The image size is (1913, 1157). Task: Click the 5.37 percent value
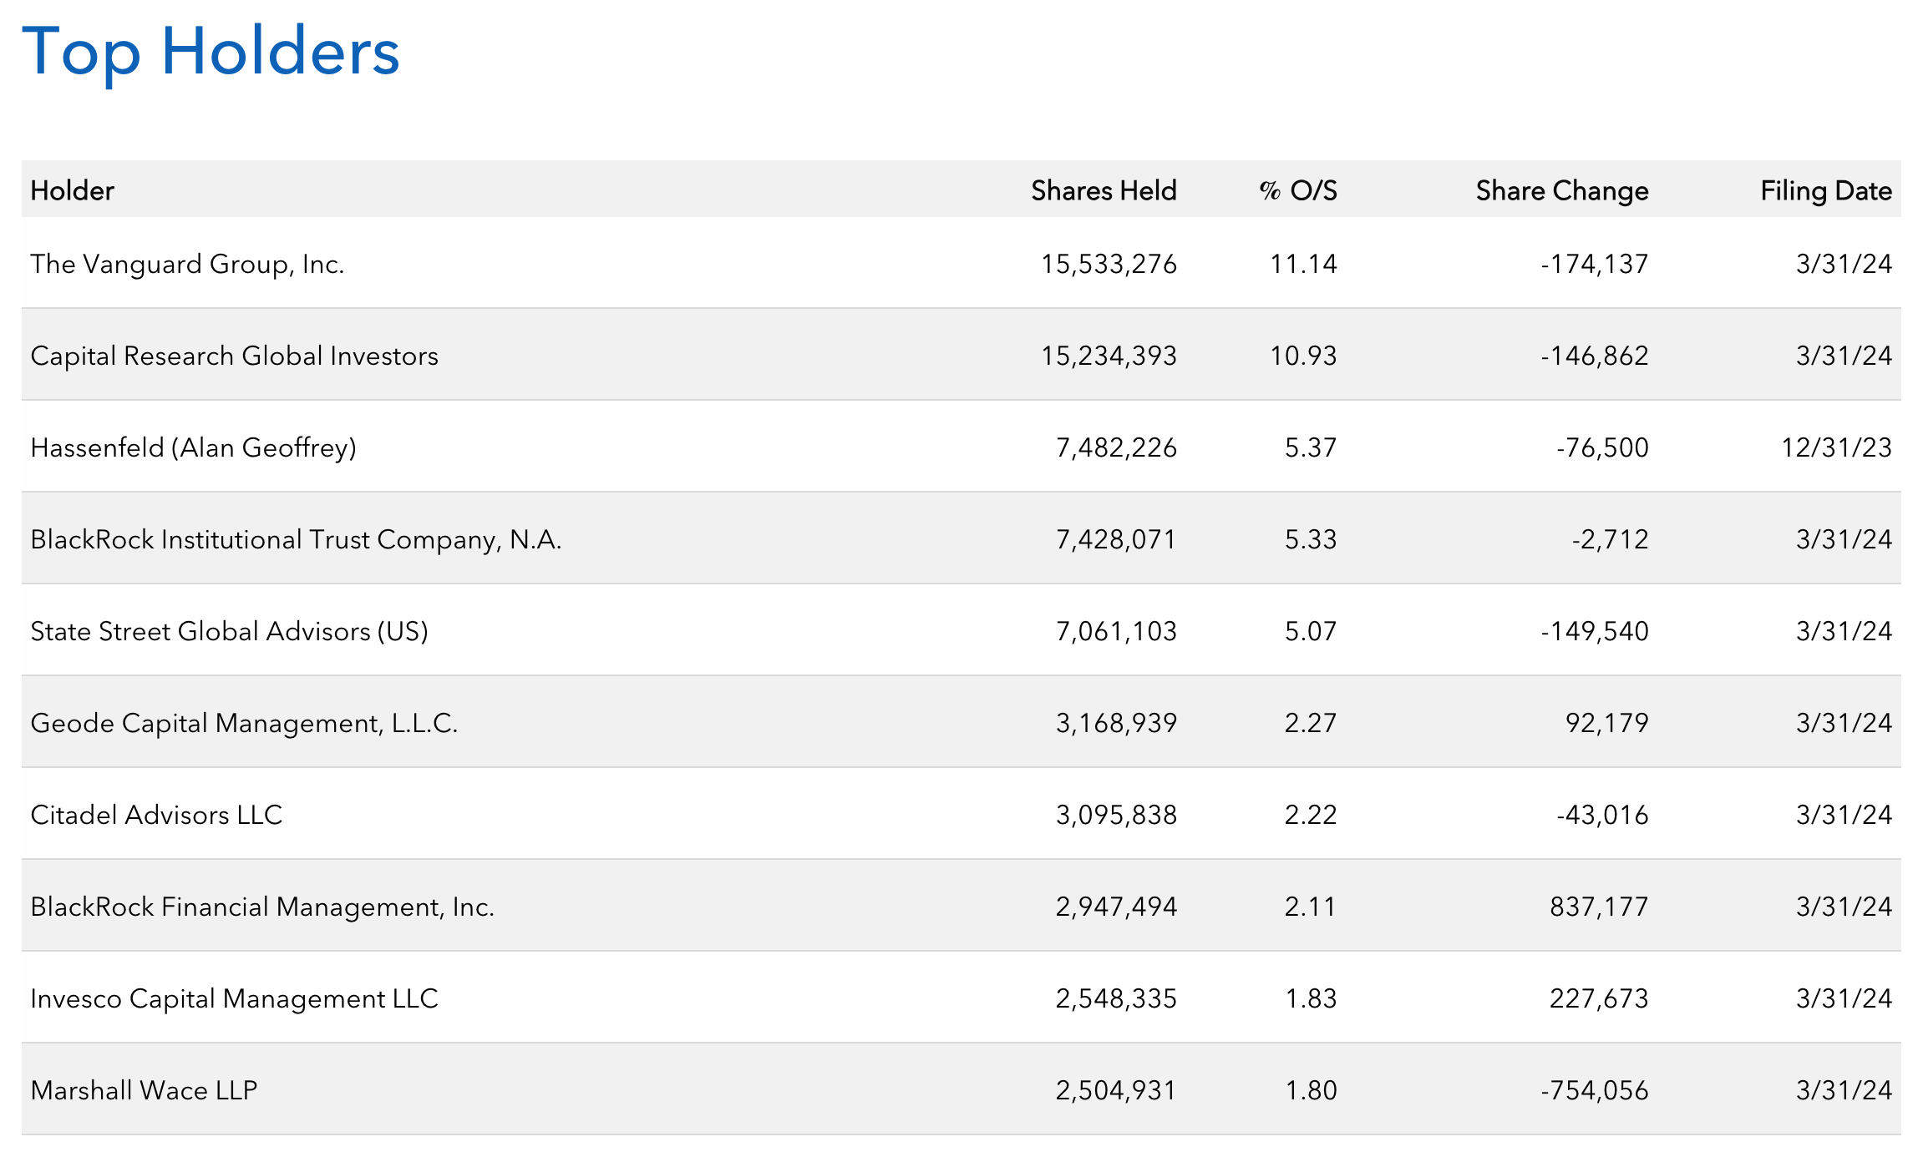[x=1311, y=447]
